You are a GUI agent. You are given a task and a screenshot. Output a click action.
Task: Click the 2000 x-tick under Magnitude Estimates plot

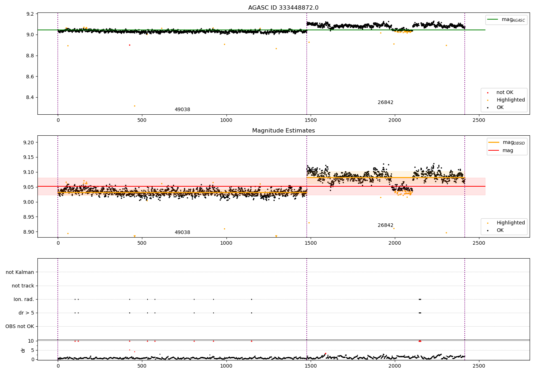click(395, 243)
